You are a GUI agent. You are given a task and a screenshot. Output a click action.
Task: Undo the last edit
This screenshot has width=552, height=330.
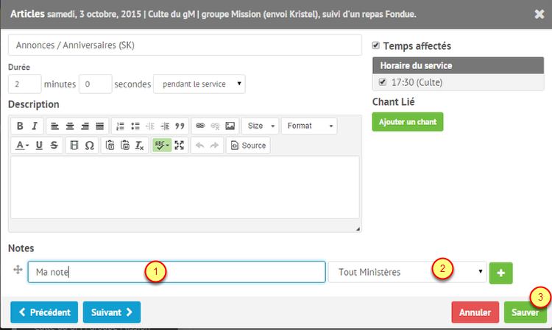pos(199,145)
